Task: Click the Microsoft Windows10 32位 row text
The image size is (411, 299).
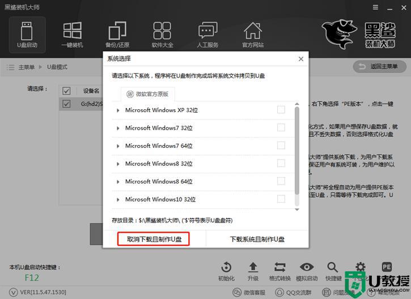Action: (x=160, y=199)
